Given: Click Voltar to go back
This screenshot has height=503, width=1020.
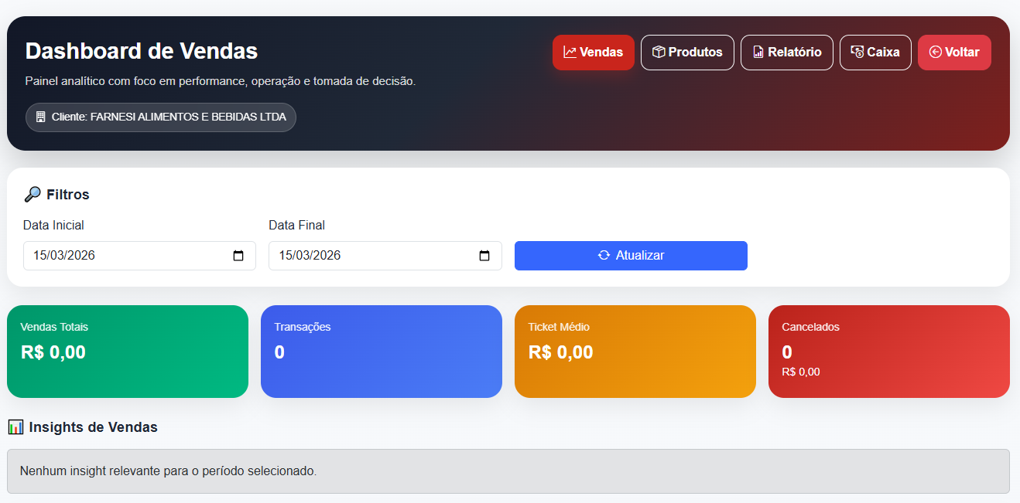Looking at the screenshot, I should tap(954, 52).
